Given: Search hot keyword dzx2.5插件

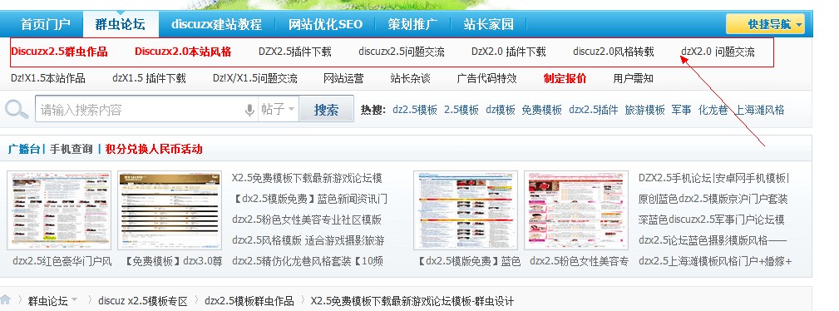Looking at the screenshot, I should pos(594,110).
